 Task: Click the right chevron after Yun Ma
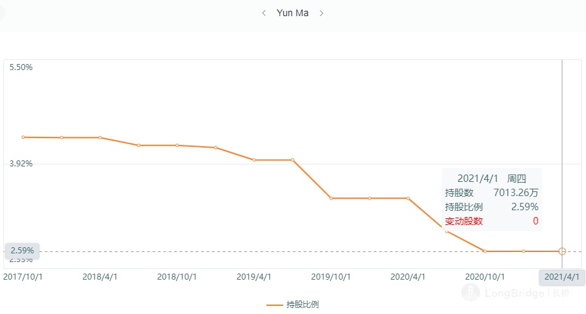322,13
